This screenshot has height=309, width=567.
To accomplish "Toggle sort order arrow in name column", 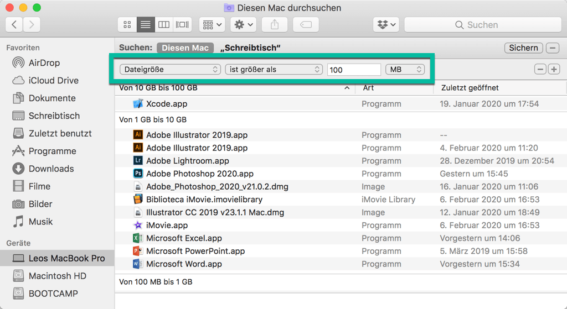I will [347, 88].
